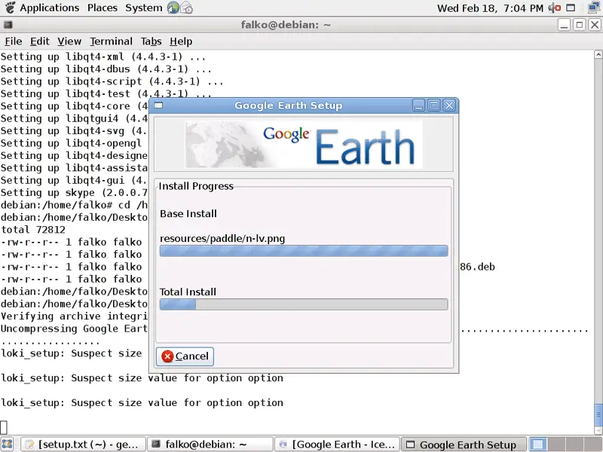Click the Show Desktop icon in bottom panel

tap(8, 444)
